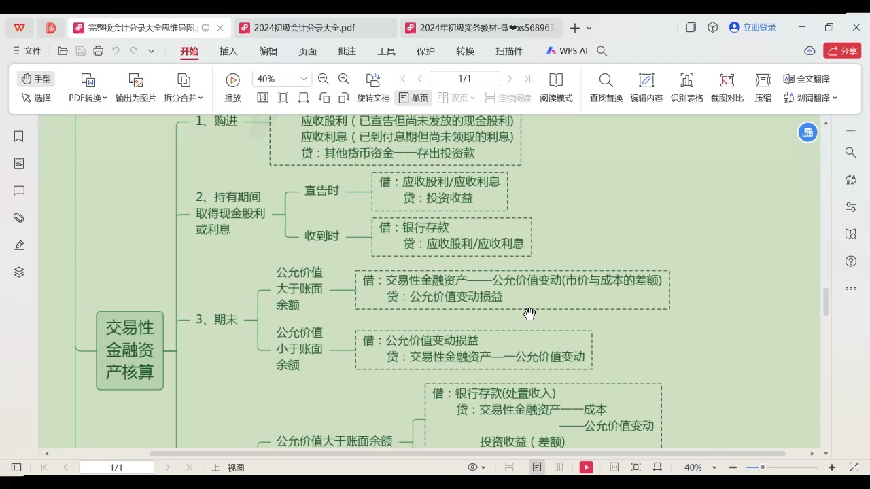Open signature pen panel in left sidebar
The image size is (870, 489).
pos(19,245)
